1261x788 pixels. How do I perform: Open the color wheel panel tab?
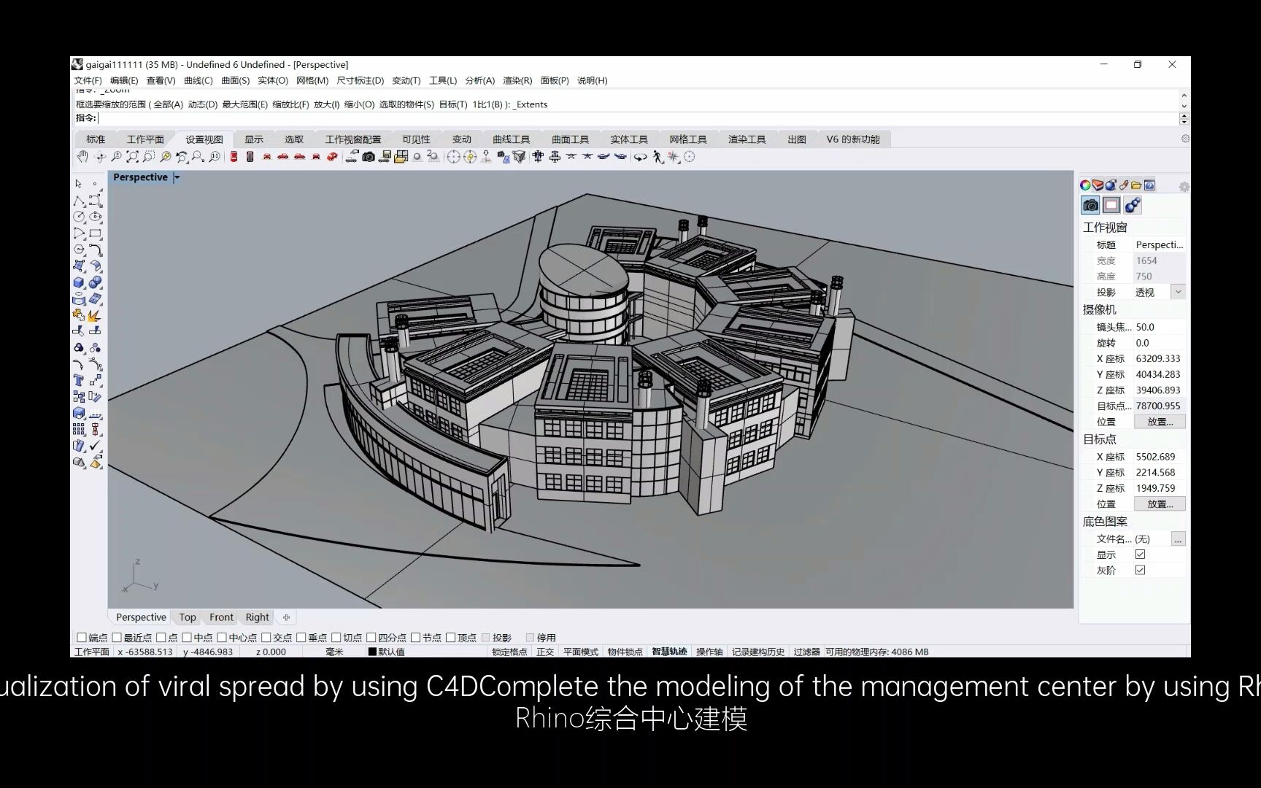click(x=1085, y=185)
